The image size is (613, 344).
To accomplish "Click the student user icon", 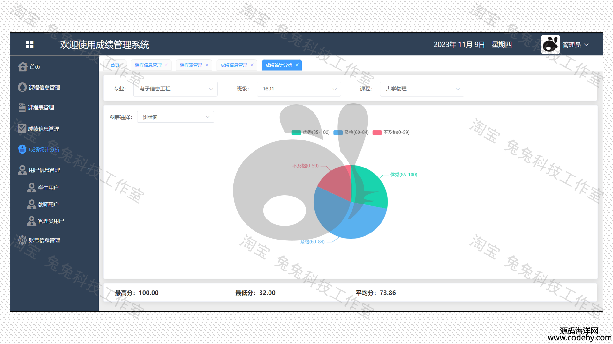I will (32, 188).
